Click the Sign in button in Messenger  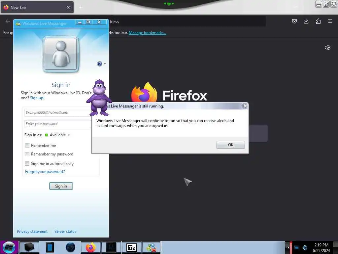pos(61,186)
